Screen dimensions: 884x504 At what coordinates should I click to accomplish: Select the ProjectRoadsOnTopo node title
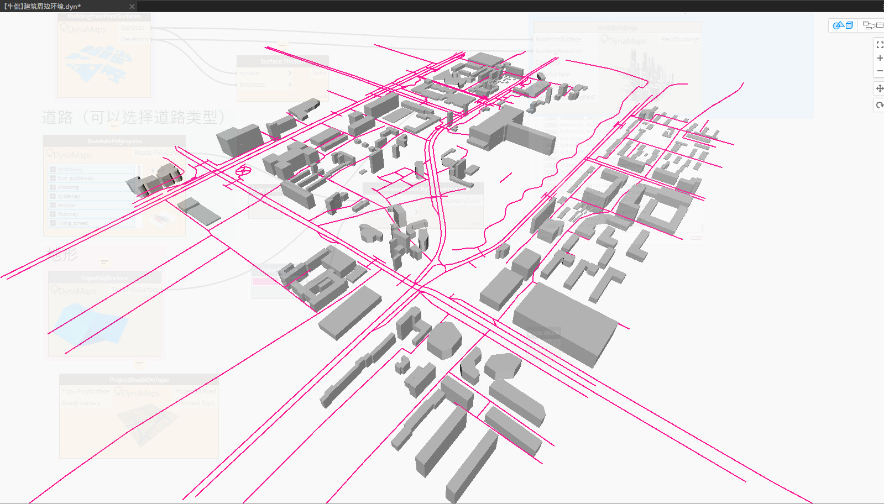click(139, 380)
